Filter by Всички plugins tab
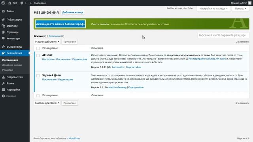This screenshot has height=142, width=253. tap(38, 36)
